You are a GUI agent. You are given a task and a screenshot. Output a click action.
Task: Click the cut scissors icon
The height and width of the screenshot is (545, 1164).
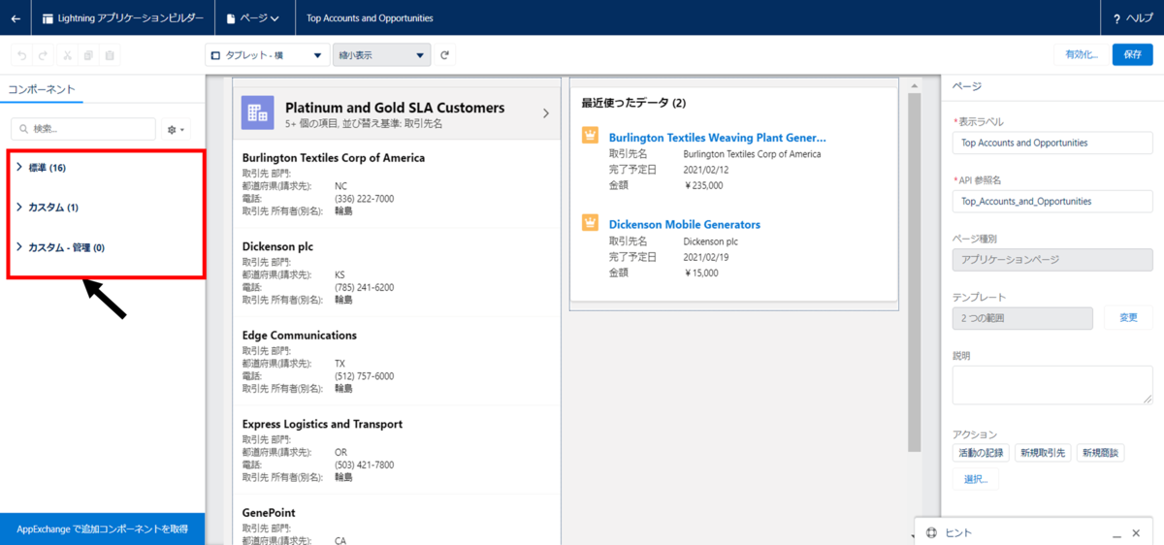tap(66, 55)
